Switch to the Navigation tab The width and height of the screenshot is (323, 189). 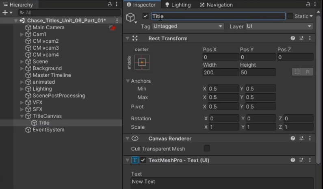tap(216, 5)
